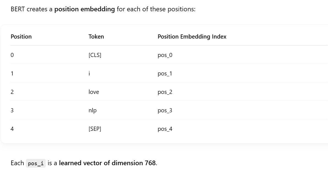Click position number 0 in the table
The image size is (328, 182).
point(12,55)
